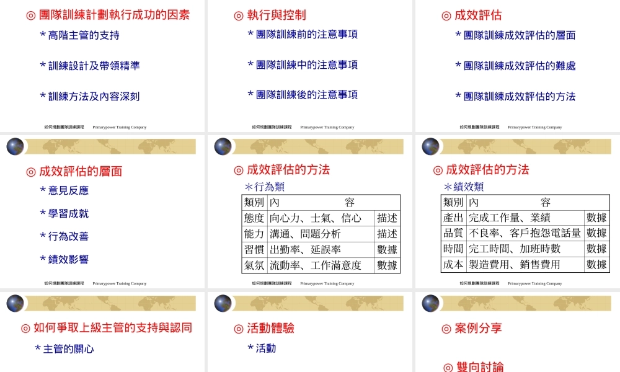Click the cell 向心力、士氣、信心
The image size is (620, 372).
pyautogui.click(x=321, y=218)
